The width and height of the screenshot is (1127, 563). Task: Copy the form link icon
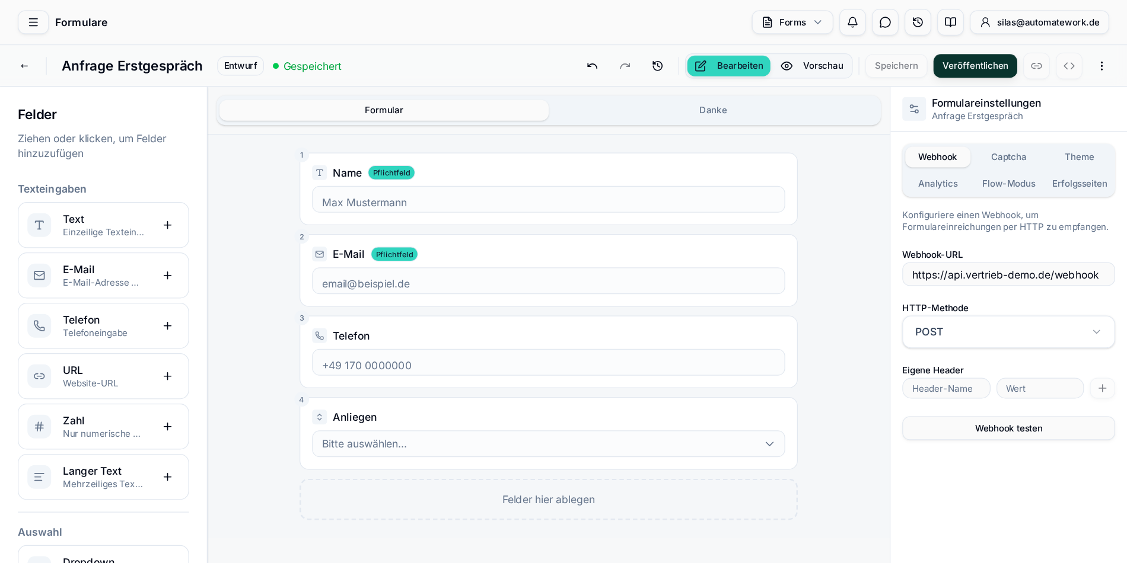point(1036,66)
